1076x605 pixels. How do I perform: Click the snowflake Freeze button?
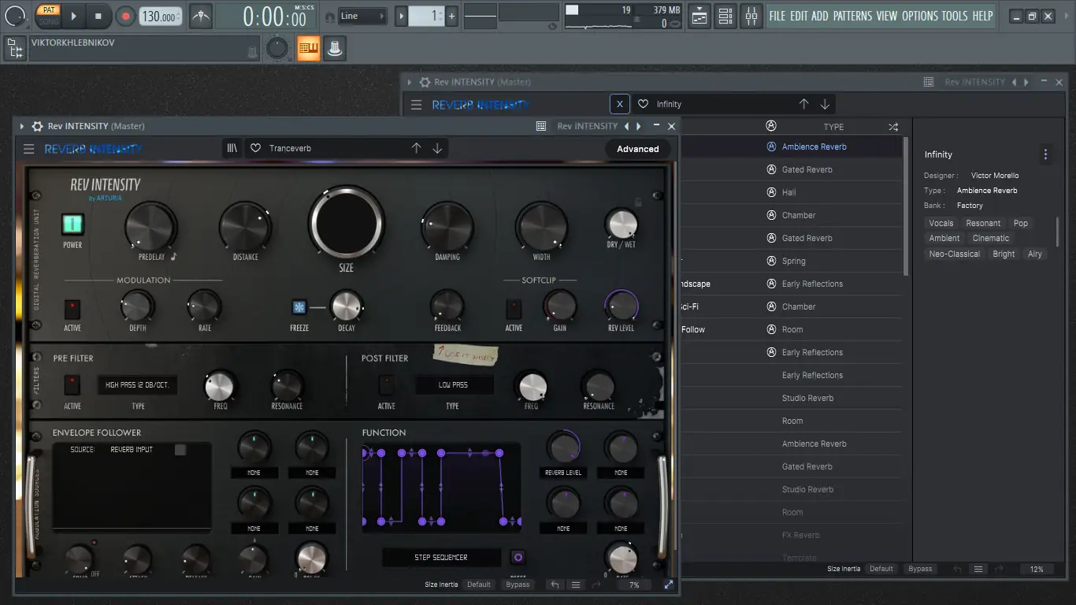click(x=299, y=307)
